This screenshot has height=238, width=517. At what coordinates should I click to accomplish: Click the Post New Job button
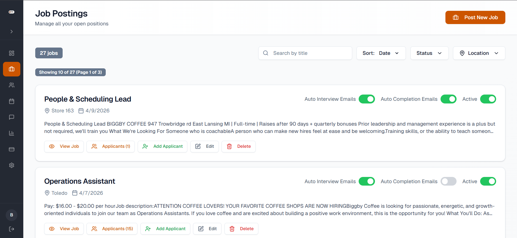point(475,18)
